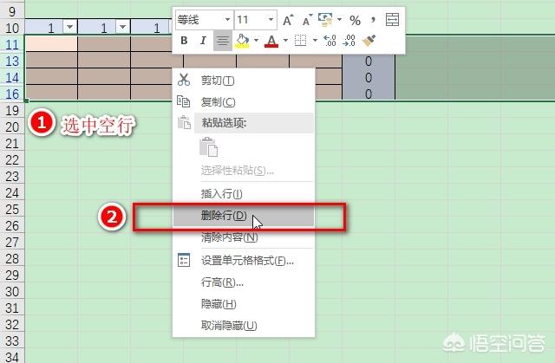Select row header 13
This screenshot has width=555, height=363.
pos(12,61)
